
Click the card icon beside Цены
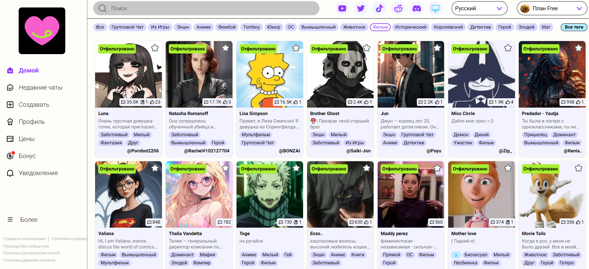click(x=10, y=139)
